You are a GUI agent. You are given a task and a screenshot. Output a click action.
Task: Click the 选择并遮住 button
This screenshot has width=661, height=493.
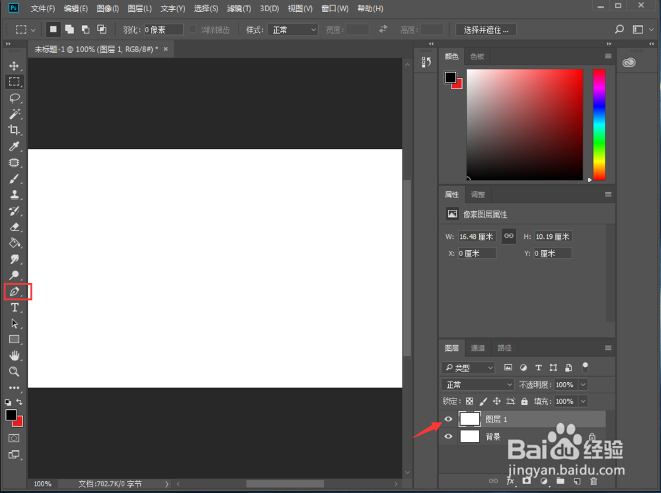[486, 30]
